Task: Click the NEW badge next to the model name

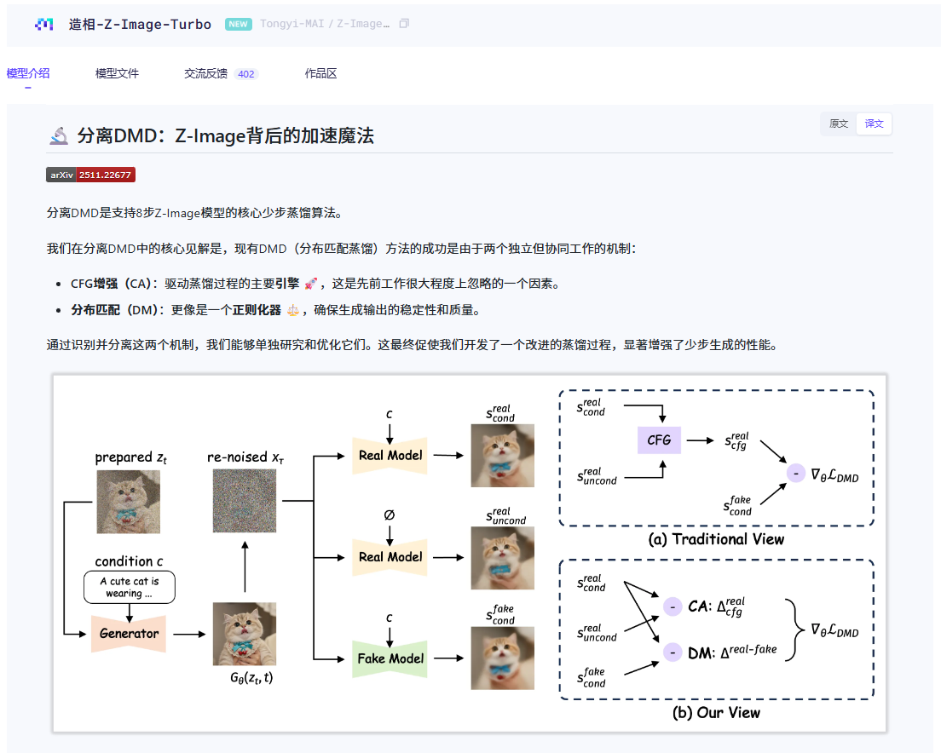Action: [238, 24]
